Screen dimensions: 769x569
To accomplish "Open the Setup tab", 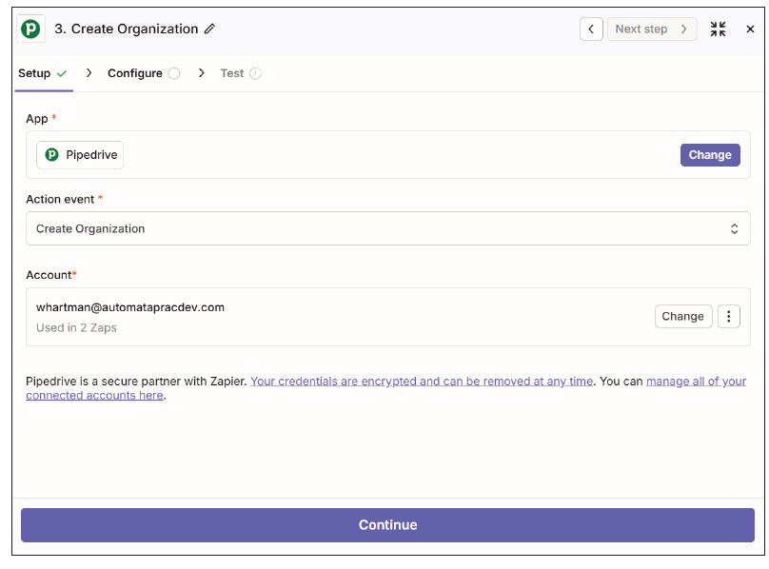I will coord(43,73).
